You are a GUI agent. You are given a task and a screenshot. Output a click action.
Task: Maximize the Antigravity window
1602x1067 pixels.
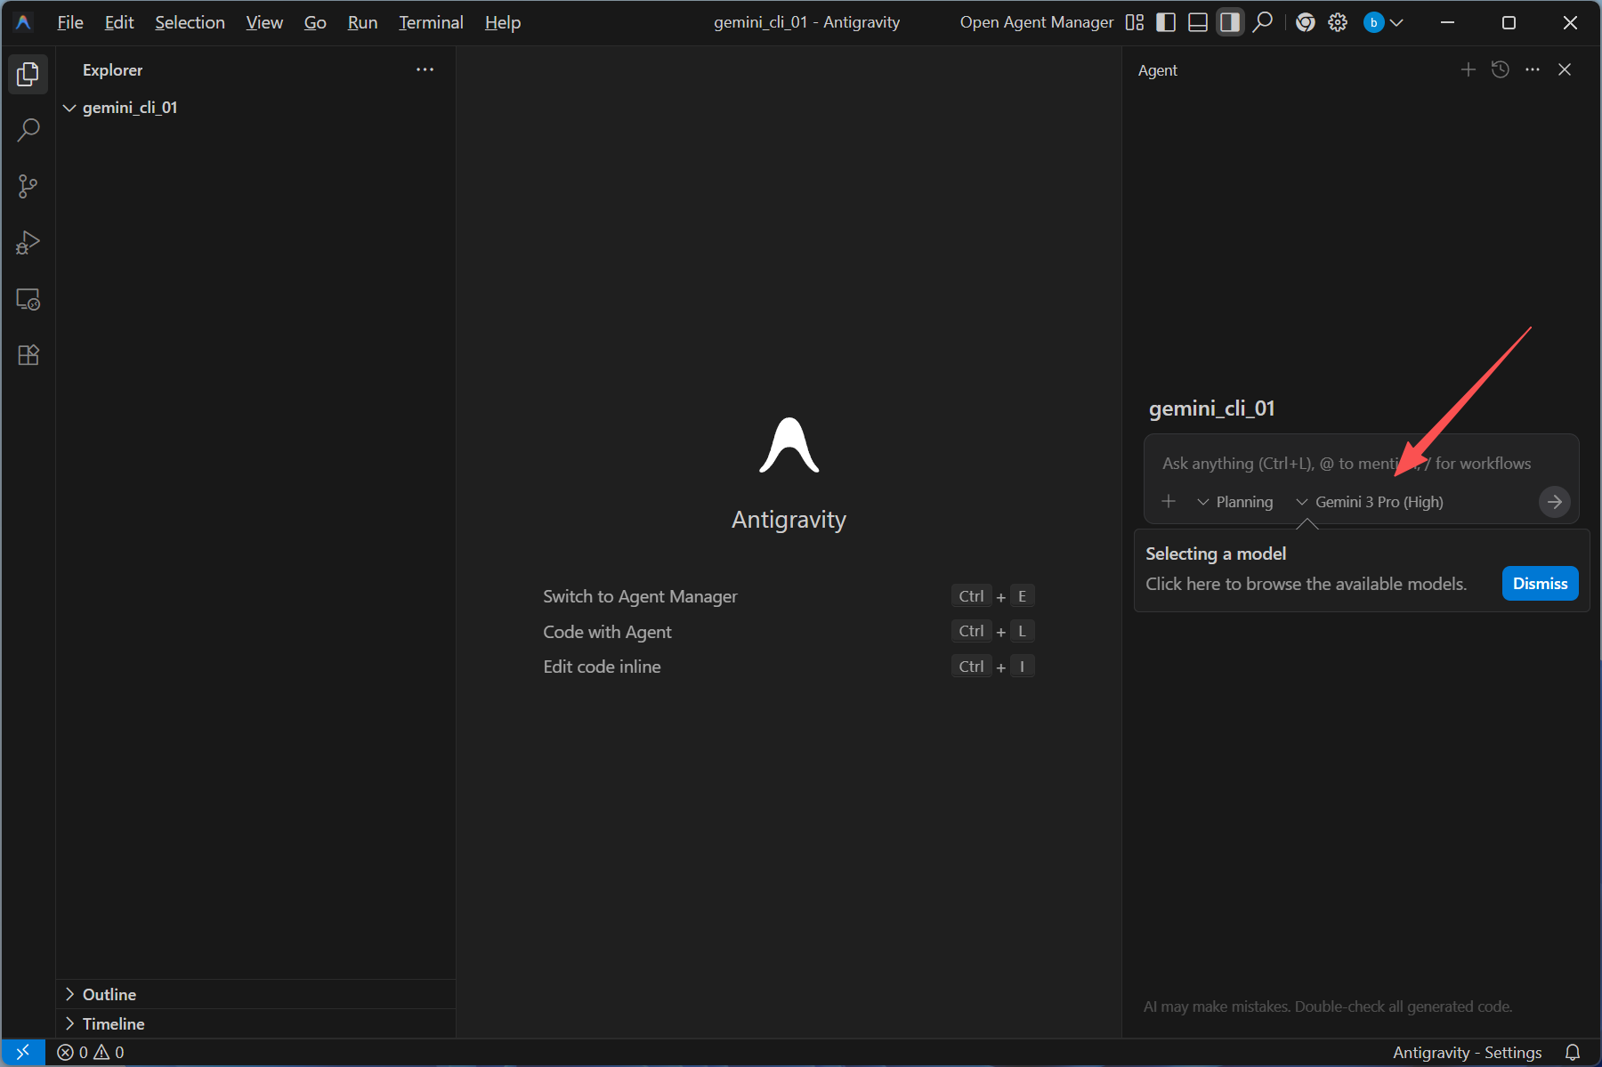click(x=1509, y=22)
